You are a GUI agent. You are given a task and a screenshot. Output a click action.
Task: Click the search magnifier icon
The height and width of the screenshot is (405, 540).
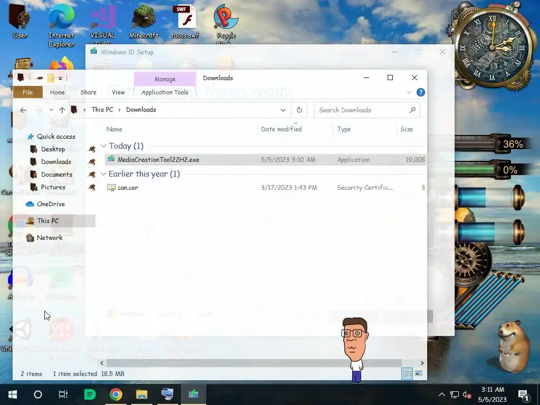tap(412, 110)
